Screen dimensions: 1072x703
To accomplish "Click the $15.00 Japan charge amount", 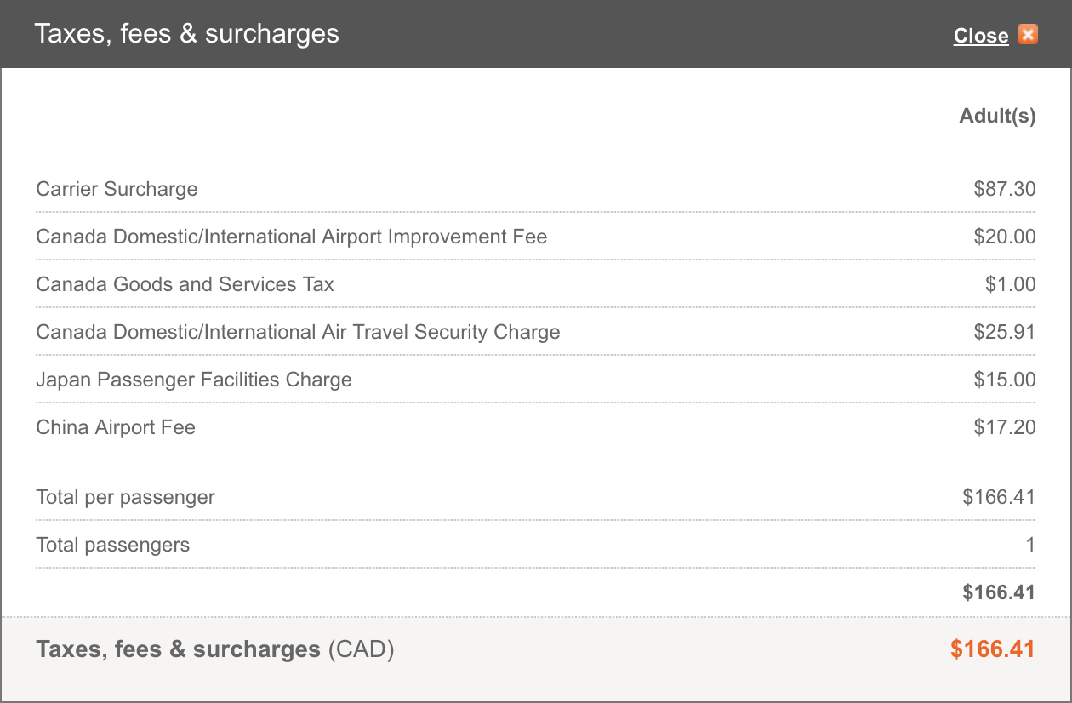I will [x=1005, y=380].
